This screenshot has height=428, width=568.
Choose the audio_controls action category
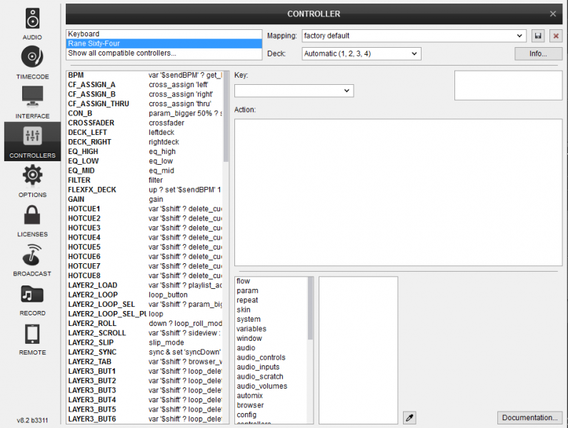point(271,357)
